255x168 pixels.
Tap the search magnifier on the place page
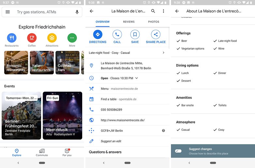(x=153, y=11)
